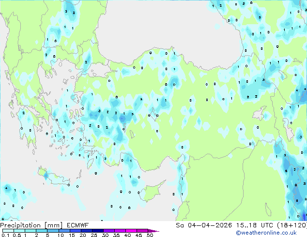Select the 5–10 mm light blue legend swatch
This screenshot has width=307, height=237.
(x=53, y=231)
